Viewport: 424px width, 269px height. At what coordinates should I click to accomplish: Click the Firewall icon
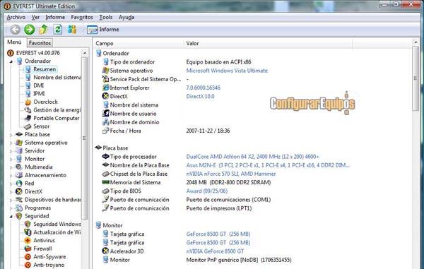point(28,249)
